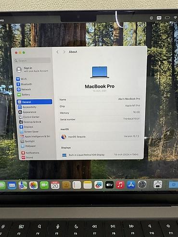
Task: Open Wallpaper settings
Action: pyautogui.click(x=28, y=146)
